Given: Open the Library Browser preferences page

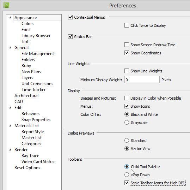Looking at the screenshot, I should [x=36, y=36].
